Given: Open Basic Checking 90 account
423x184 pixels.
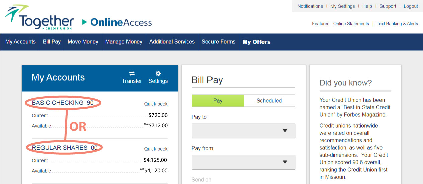Looking at the screenshot, I should [x=63, y=103].
